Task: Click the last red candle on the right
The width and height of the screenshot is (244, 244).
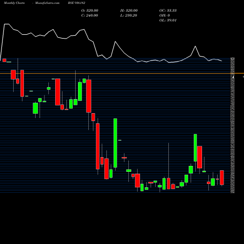Action: click(x=222, y=178)
